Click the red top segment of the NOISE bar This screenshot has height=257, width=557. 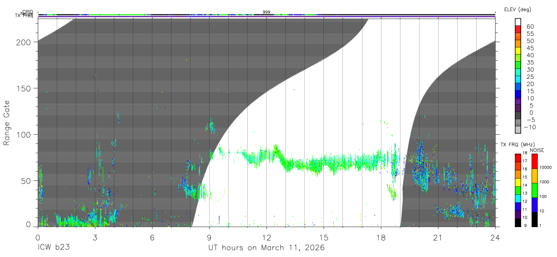534,161
